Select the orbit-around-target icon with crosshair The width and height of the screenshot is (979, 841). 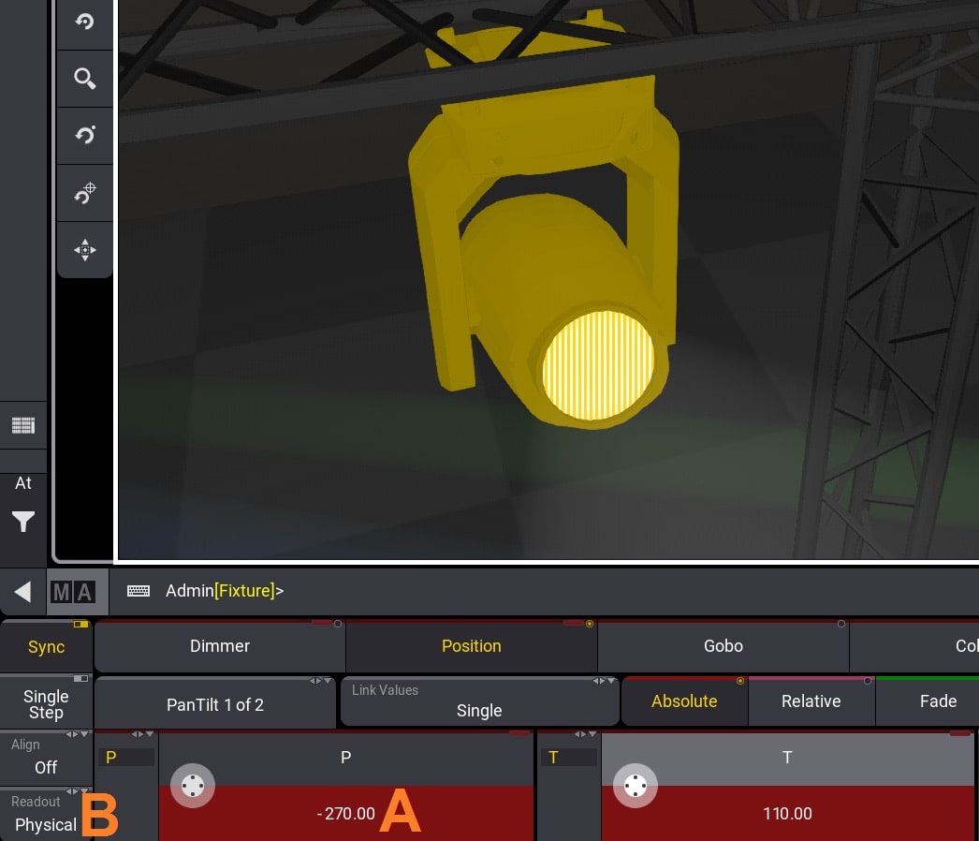85,193
